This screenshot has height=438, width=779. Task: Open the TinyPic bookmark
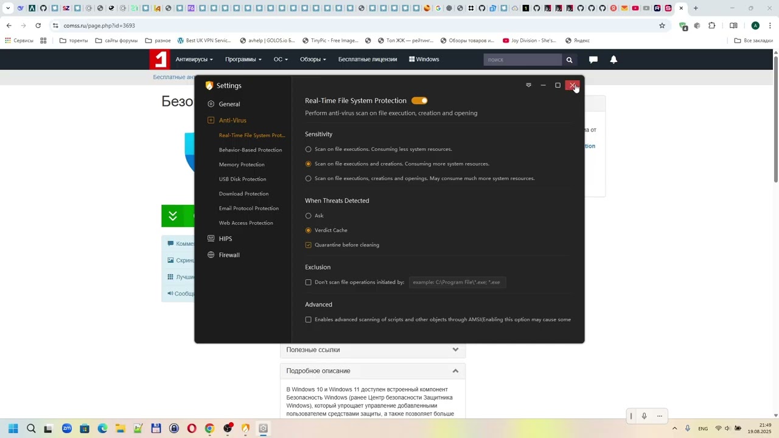pyautogui.click(x=330, y=41)
